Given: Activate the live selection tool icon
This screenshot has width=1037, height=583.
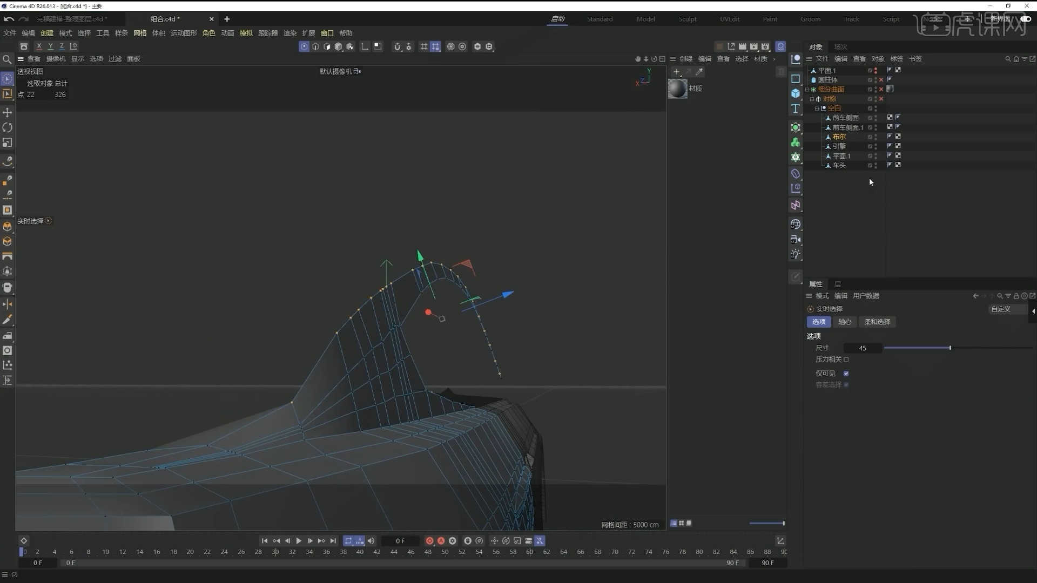Looking at the screenshot, I should (8, 79).
